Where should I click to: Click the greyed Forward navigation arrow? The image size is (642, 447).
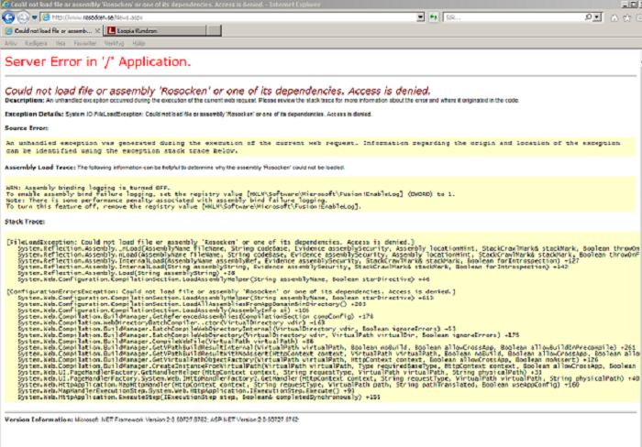(23, 17)
